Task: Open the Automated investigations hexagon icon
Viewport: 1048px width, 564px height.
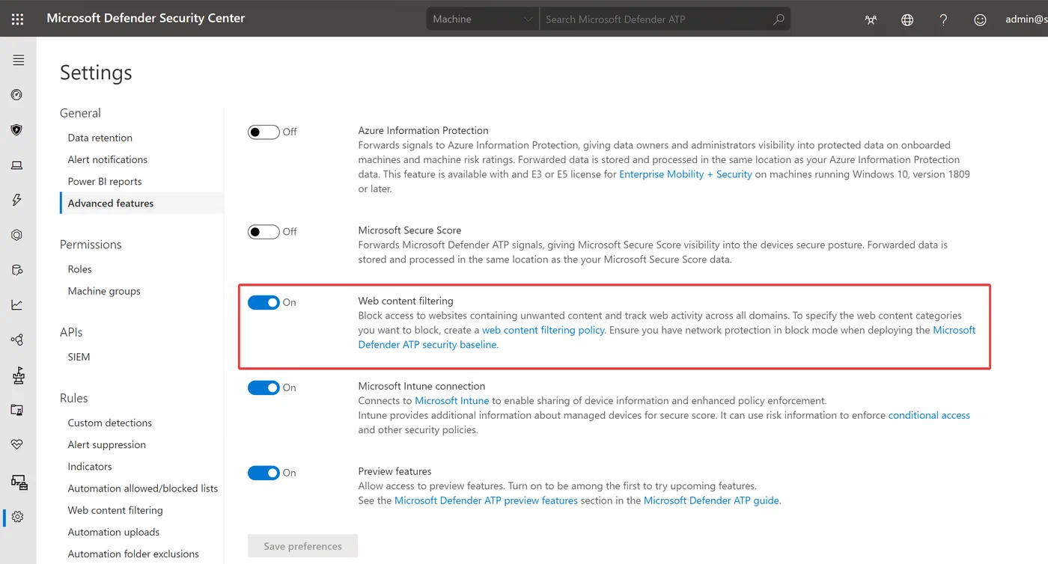Action: [x=17, y=235]
